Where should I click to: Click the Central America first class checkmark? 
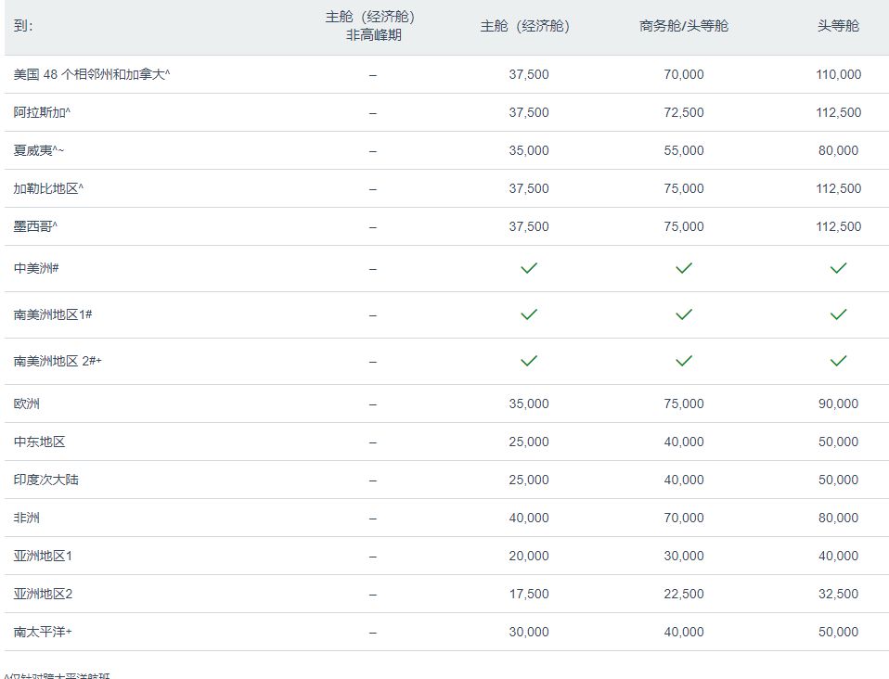838,268
